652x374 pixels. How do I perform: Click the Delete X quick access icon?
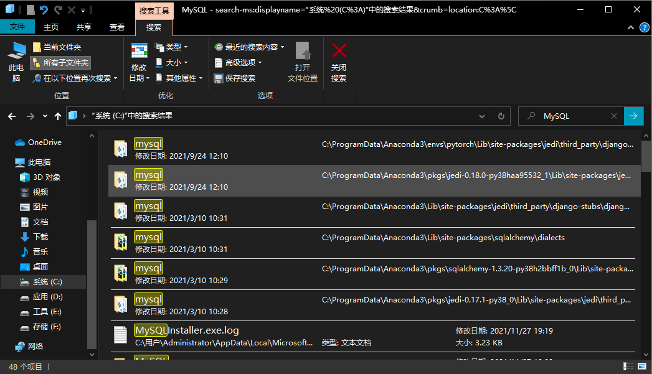72,9
